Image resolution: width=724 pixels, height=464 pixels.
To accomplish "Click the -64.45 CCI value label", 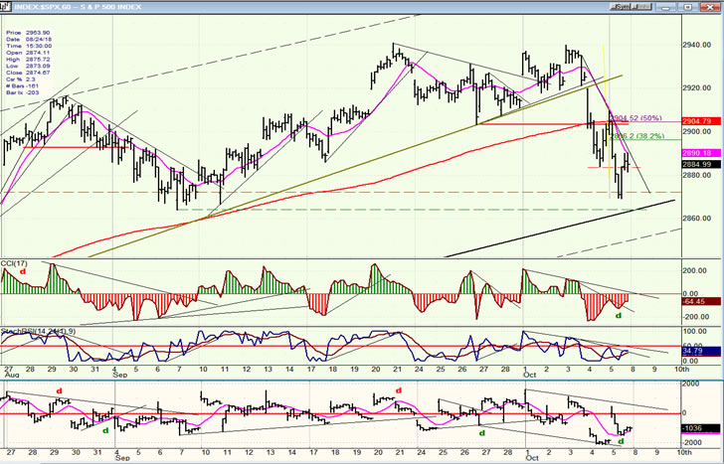I will [x=701, y=302].
